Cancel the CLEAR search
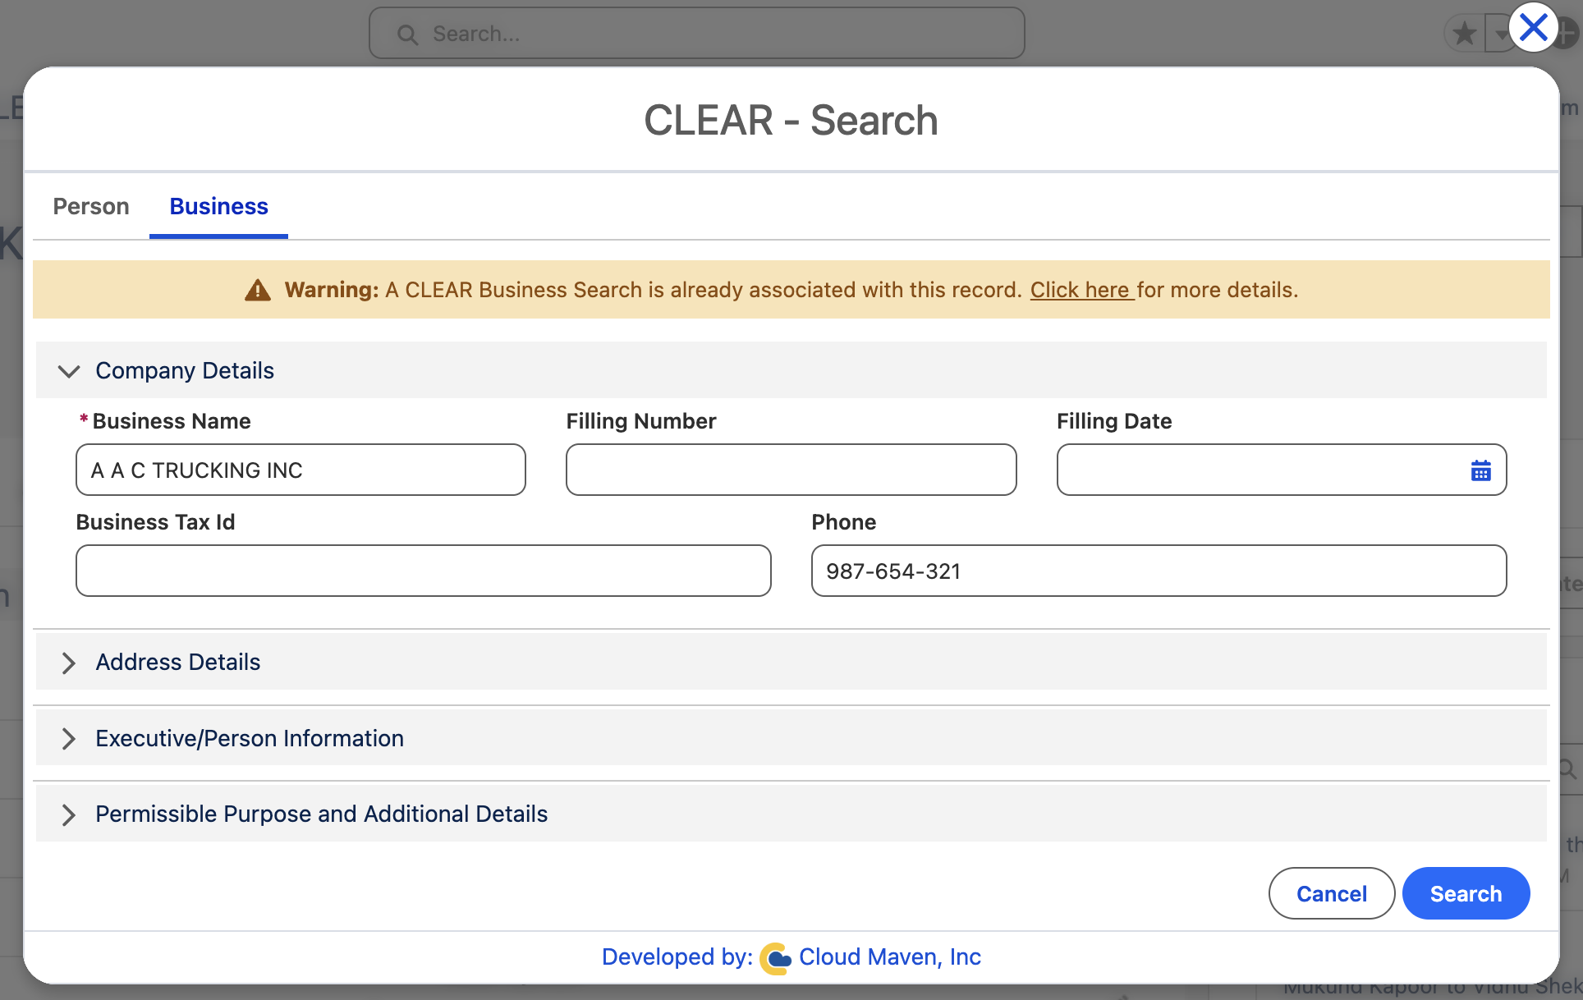The height and width of the screenshot is (1000, 1583). click(x=1331, y=893)
